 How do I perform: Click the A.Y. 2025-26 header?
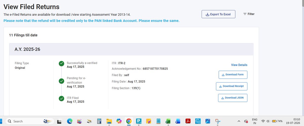pyautogui.click(x=131, y=49)
